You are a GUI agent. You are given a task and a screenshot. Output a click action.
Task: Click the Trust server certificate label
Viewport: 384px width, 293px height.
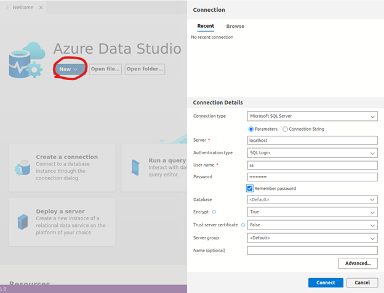click(215, 225)
